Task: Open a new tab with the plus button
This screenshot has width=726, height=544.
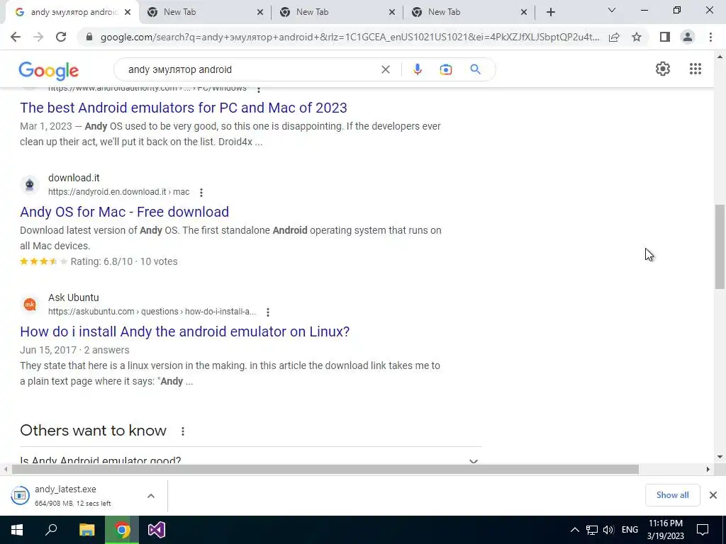Action: coord(550,12)
